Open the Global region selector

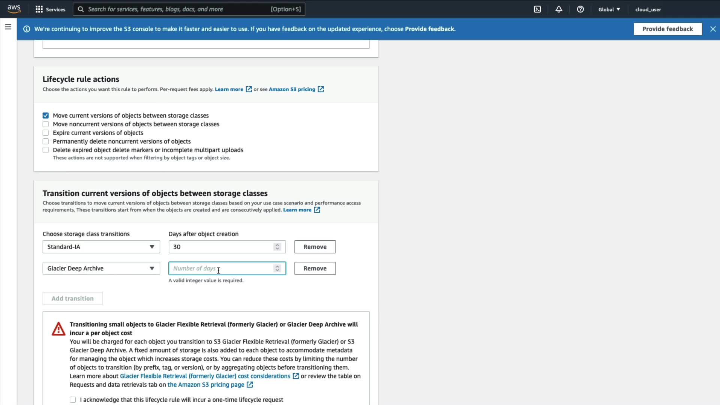tap(609, 9)
